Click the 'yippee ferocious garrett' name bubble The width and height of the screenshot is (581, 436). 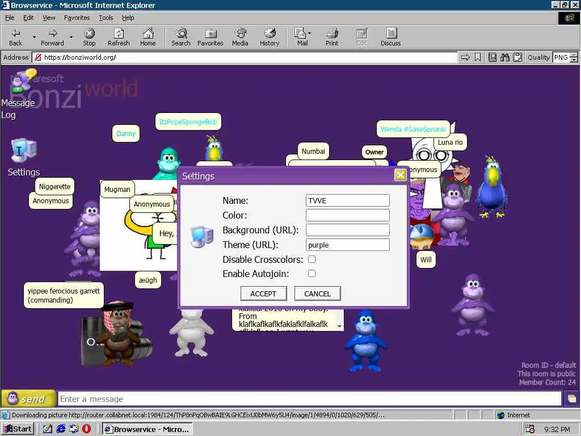(64, 295)
